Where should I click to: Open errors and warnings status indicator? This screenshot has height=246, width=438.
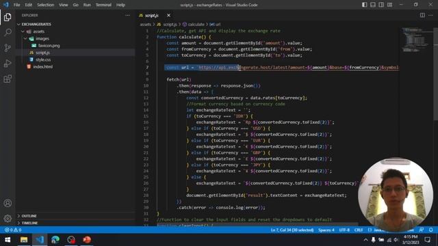(x=13, y=230)
